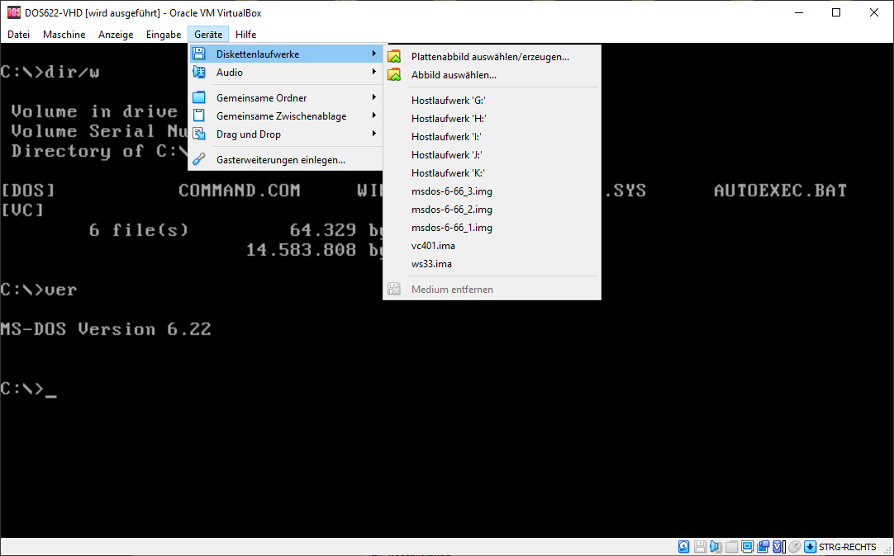This screenshot has height=556, width=894.
Task: Open the Eingabe menu
Action: click(164, 35)
